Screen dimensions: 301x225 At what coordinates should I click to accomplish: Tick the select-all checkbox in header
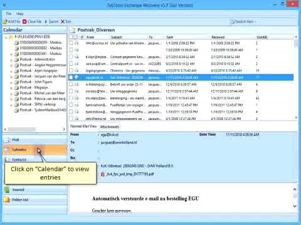click(71, 37)
